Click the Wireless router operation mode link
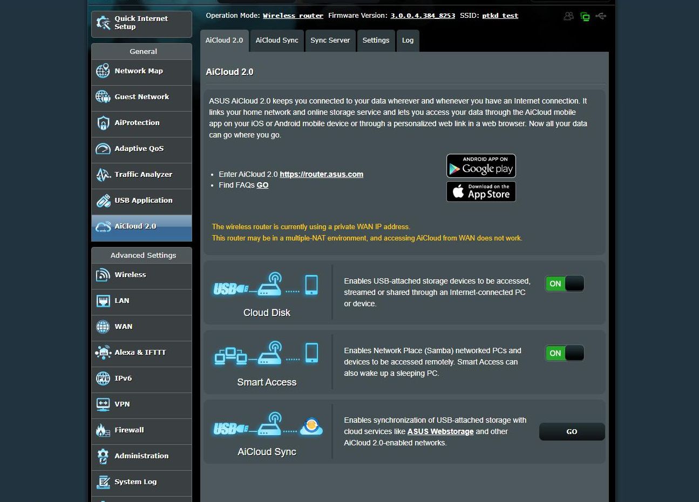This screenshot has width=699, height=502. click(293, 16)
